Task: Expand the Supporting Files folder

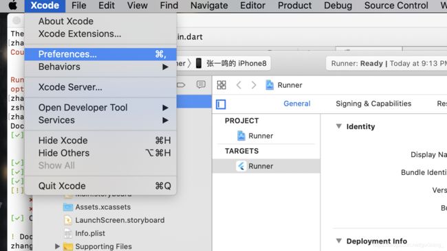Action: pos(57,246)
